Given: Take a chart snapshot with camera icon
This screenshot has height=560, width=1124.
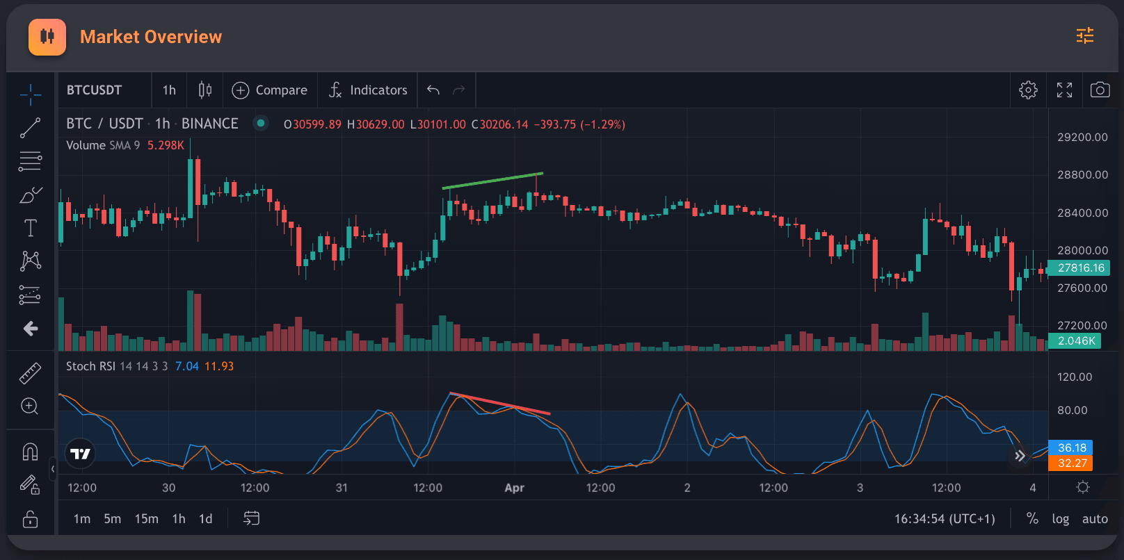Looking at the screenshot, I should pos(1100,90).
